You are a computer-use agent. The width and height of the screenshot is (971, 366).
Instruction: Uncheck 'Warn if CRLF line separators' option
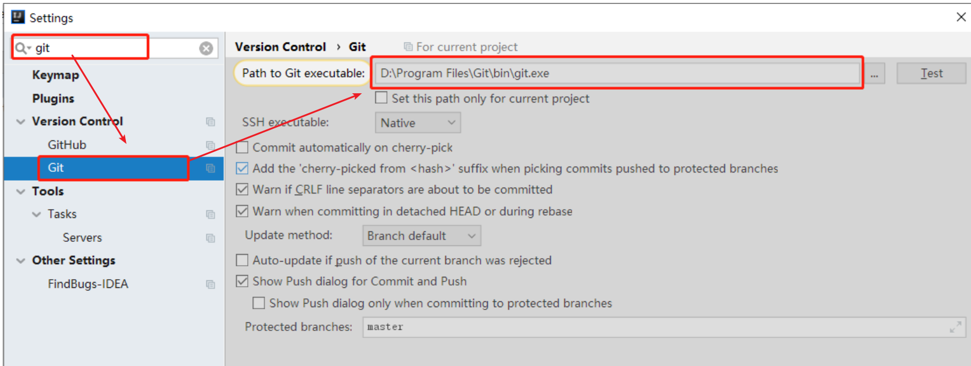click(x=242, y=189)
